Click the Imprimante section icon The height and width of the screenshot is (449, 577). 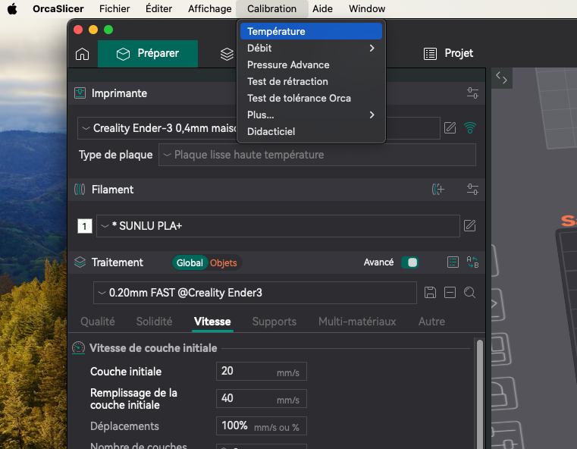tap(80, 93)
